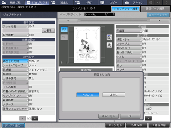Click the speaker volume icon
The width and height of the screenshot is (171, 128).
(x=158, y=2)
